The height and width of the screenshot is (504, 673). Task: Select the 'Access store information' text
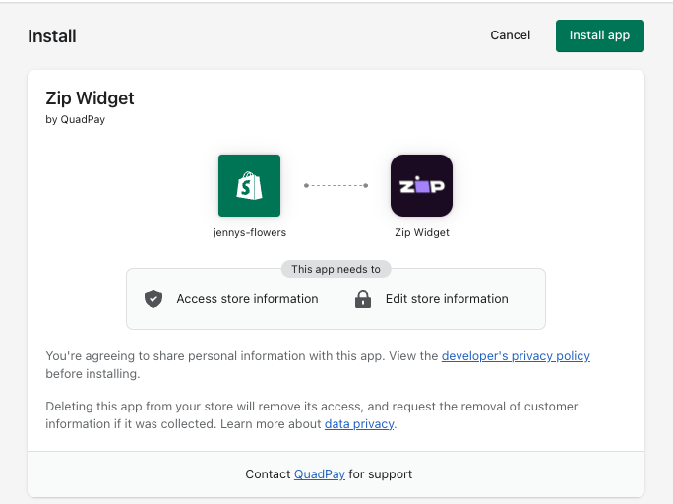(247, 299)
